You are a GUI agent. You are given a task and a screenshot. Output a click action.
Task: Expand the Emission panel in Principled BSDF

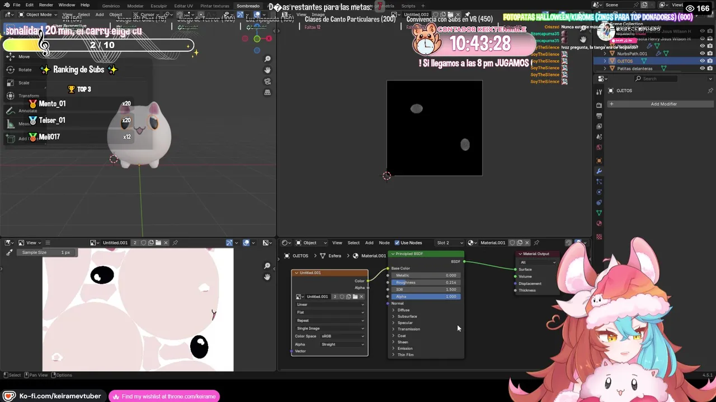coord(394,348)
